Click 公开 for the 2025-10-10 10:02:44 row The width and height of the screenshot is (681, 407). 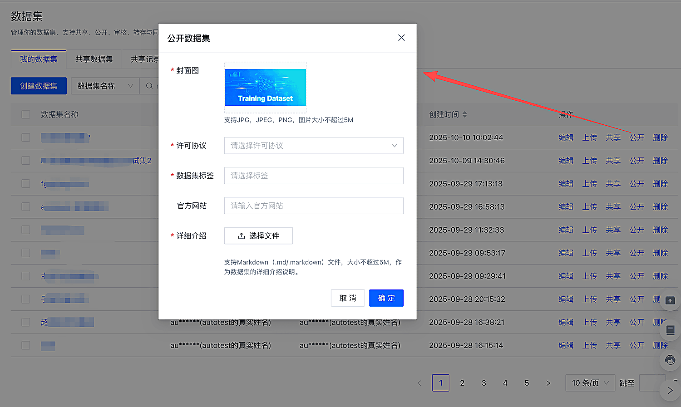pos(637,137)
